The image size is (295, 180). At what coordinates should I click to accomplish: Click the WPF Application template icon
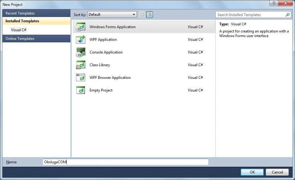coord(81,40)
